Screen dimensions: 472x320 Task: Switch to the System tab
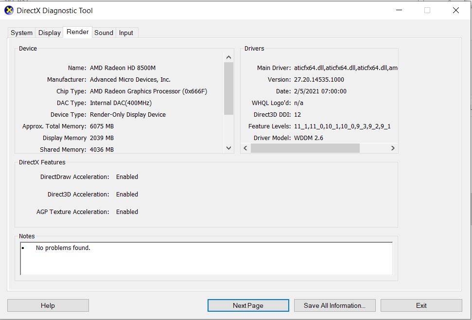point(22,33)
